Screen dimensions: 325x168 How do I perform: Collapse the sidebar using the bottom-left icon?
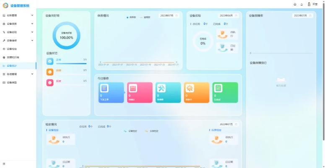[4, 164]
